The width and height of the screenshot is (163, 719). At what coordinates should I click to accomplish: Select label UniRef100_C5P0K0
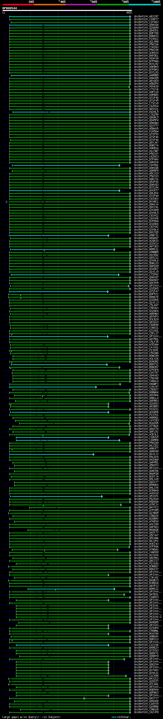tap(146, 308)
